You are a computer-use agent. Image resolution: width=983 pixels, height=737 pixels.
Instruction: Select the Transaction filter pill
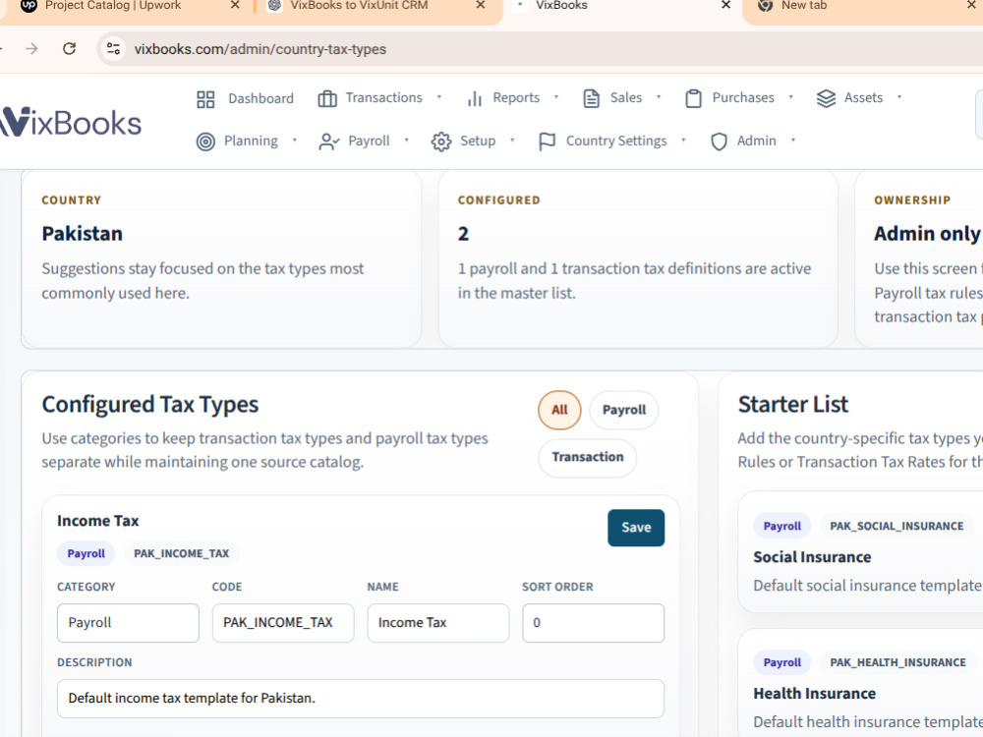click(588, 458)
